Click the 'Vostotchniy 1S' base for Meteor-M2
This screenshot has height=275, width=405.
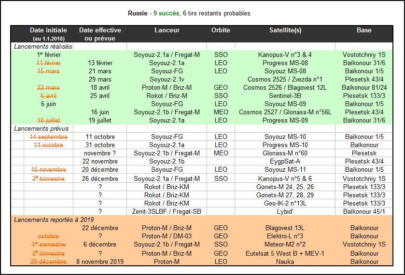364,245
